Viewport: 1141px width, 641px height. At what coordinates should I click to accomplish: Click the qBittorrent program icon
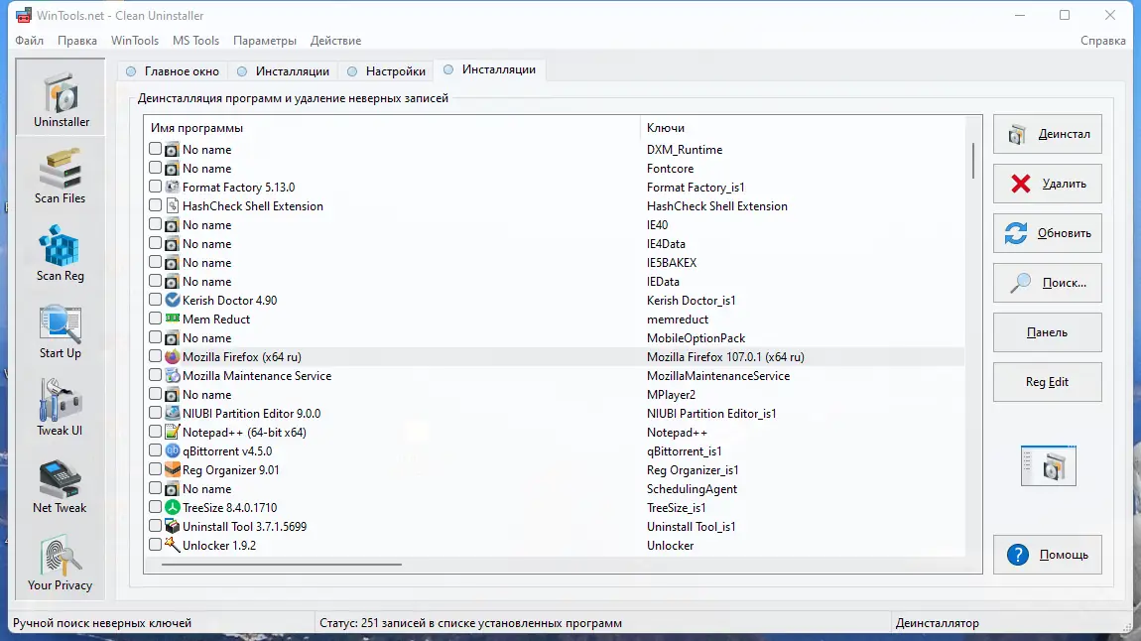click(172, 451)
